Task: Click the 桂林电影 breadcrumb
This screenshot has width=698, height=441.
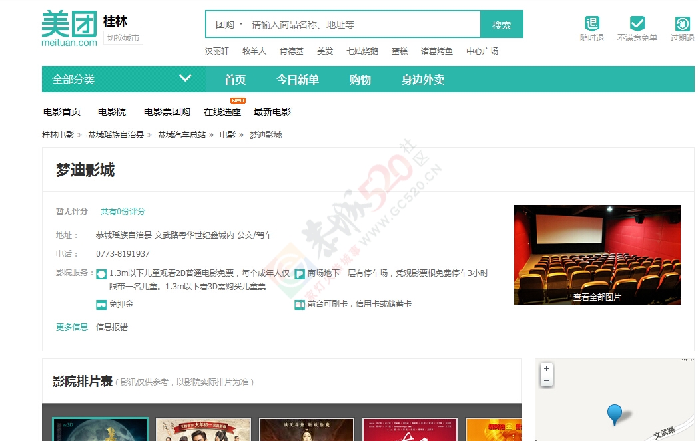Action: pyautogui.click(x=58, y=135)
